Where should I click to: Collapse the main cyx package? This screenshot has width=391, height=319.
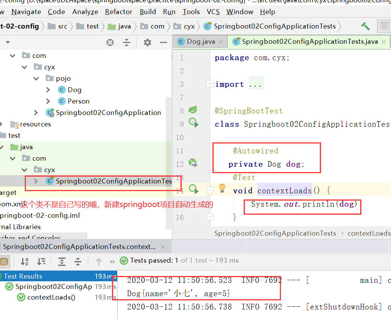click(24, 67)
